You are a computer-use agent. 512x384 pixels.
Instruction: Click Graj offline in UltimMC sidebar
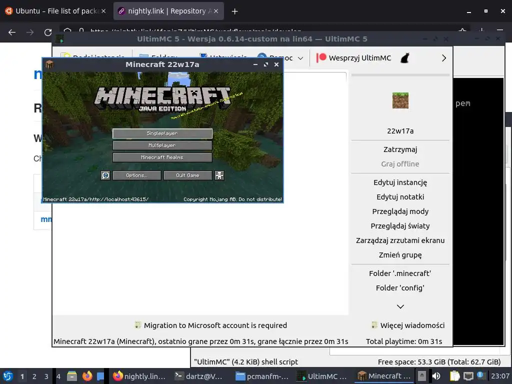coord(400,164)
